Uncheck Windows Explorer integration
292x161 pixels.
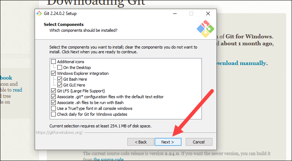pos(53,73)
